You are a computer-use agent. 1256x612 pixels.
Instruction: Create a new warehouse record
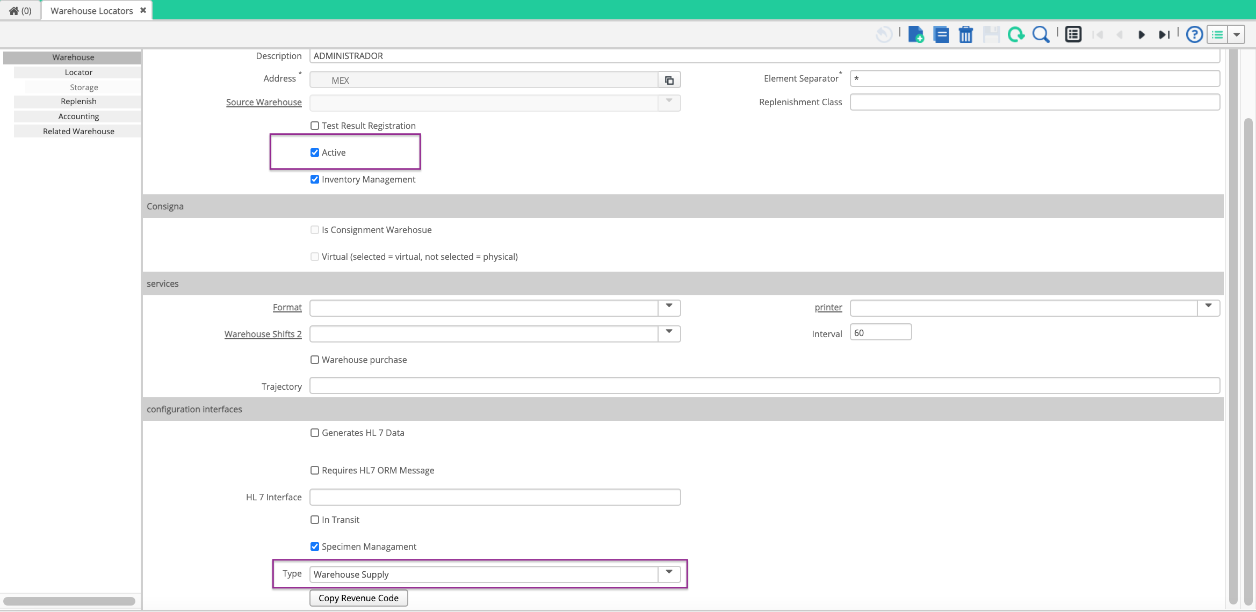[916, 34]
